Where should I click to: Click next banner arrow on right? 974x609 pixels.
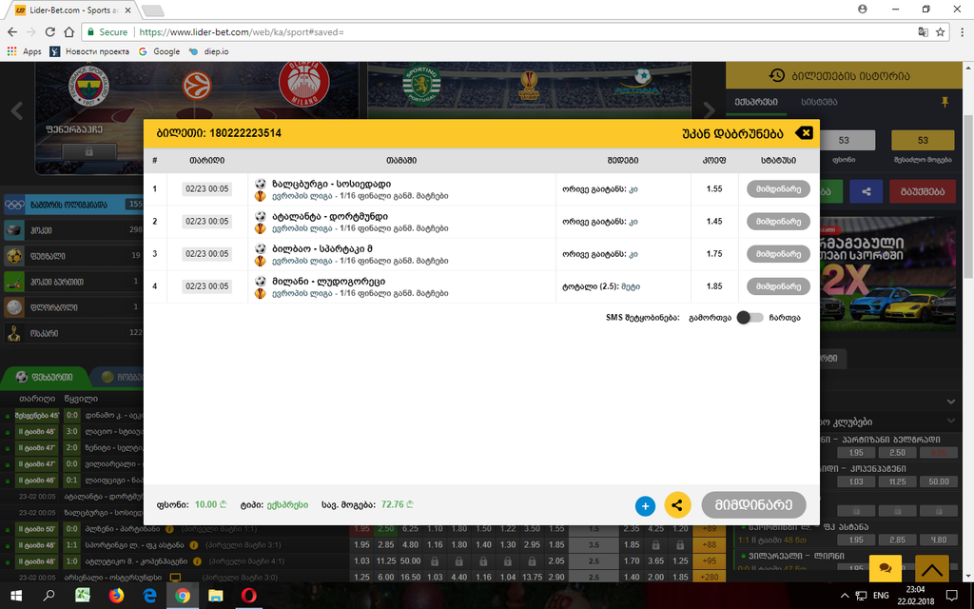tap(709, 111)
